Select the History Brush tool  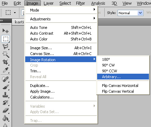pyautogui.click(x=5, y=103)
